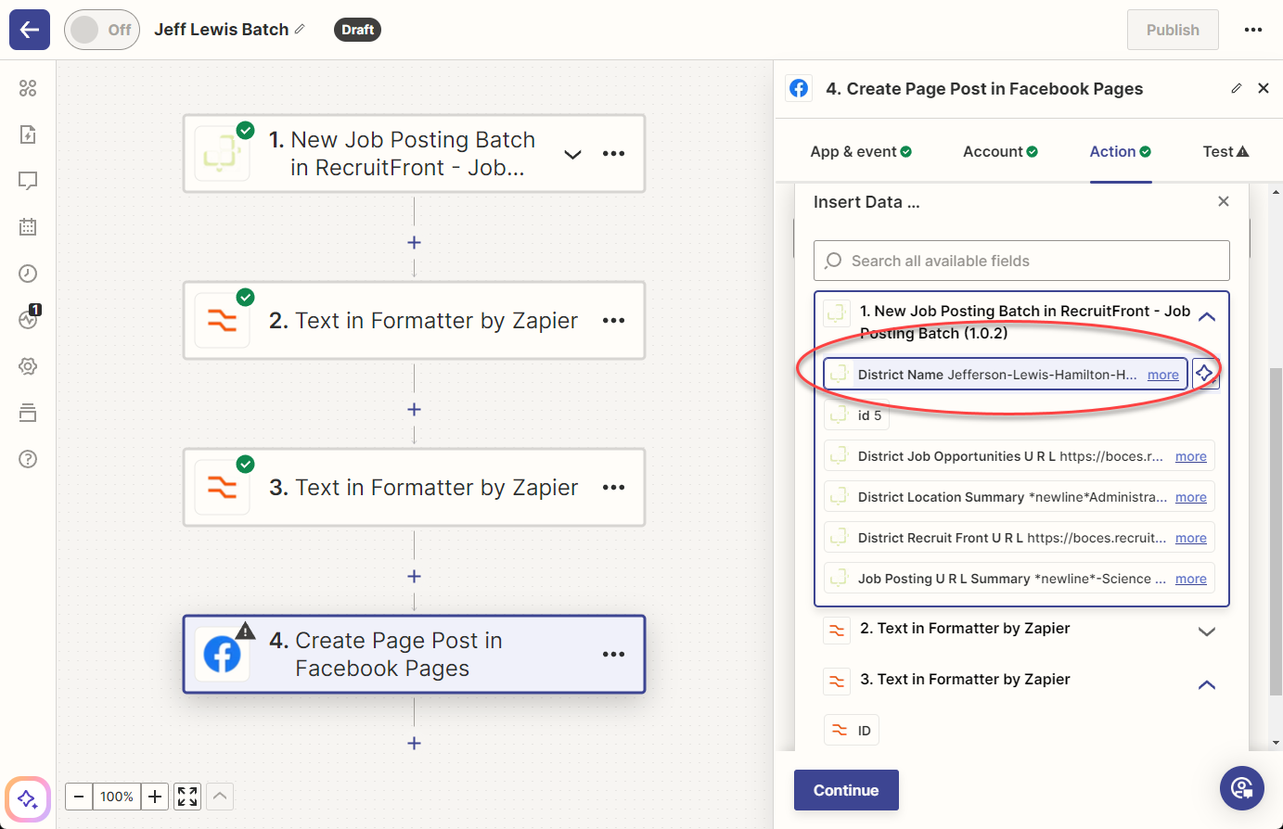Switch to Test tab
This screenshot has width=1283, height=829.
click(1225, 151)
